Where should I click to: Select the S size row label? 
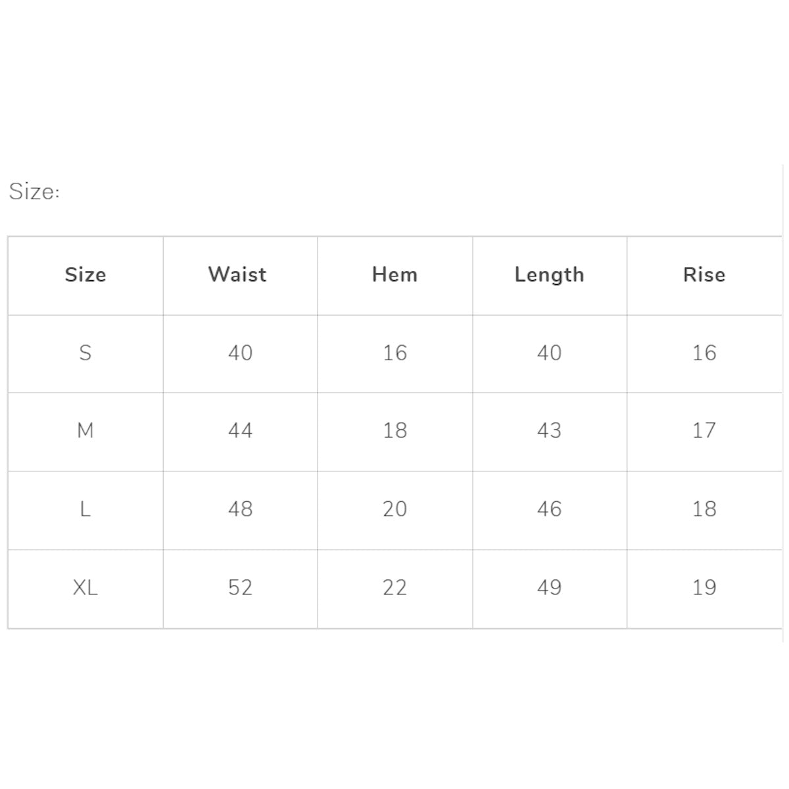click(x=85, y=353)
